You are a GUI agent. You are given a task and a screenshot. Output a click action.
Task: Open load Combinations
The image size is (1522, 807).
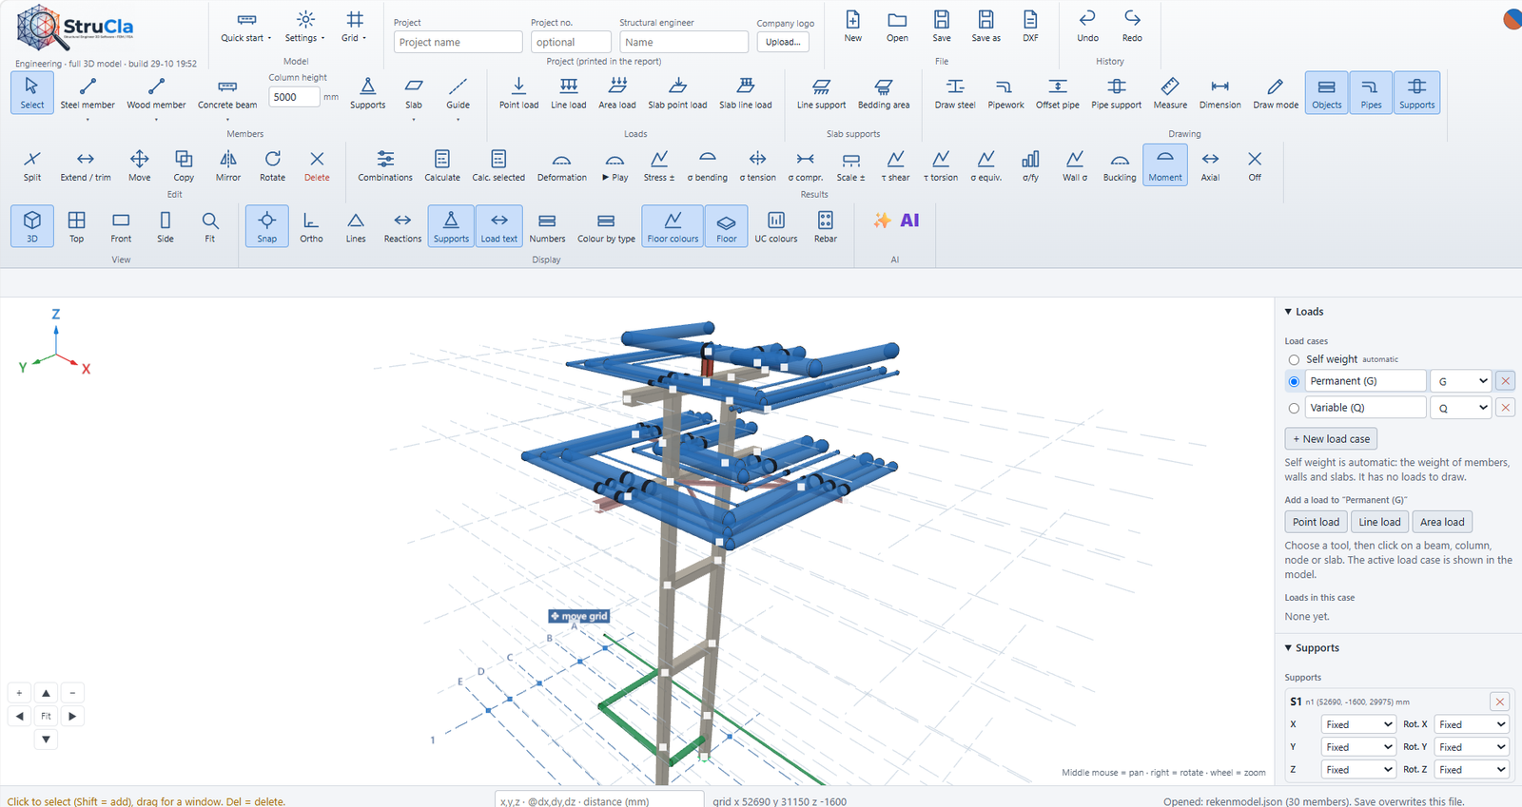click(385, 165)
